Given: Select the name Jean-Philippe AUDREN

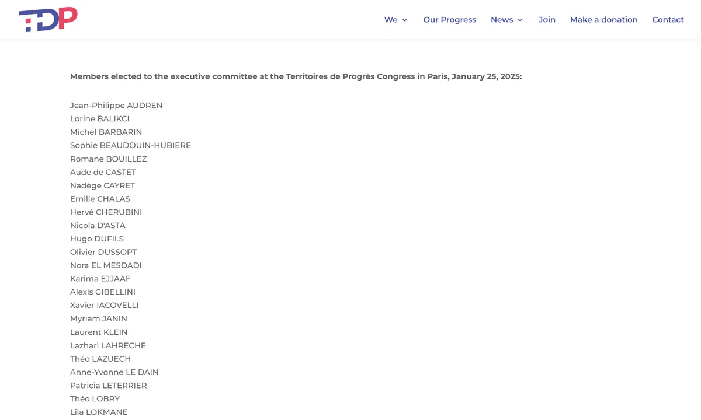Looking at the screenshot, I should point(116,106).
